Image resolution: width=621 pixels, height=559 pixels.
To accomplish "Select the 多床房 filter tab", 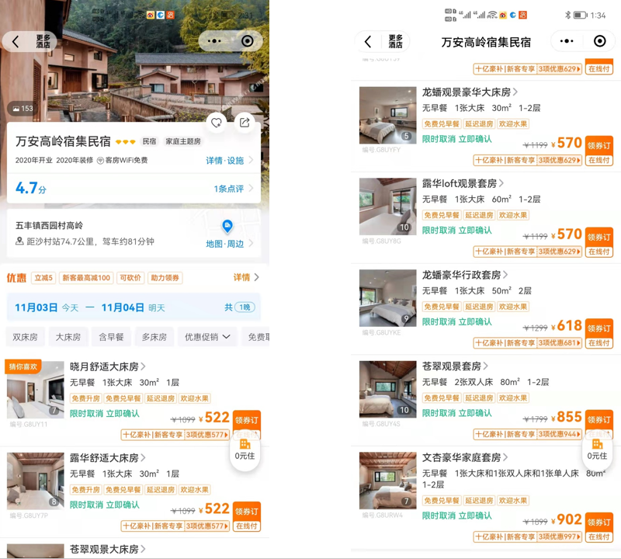I will tap(154, 337).
